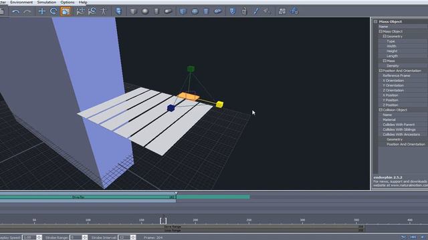
Task: Create a sphere mass object
Action: [145, 11]
